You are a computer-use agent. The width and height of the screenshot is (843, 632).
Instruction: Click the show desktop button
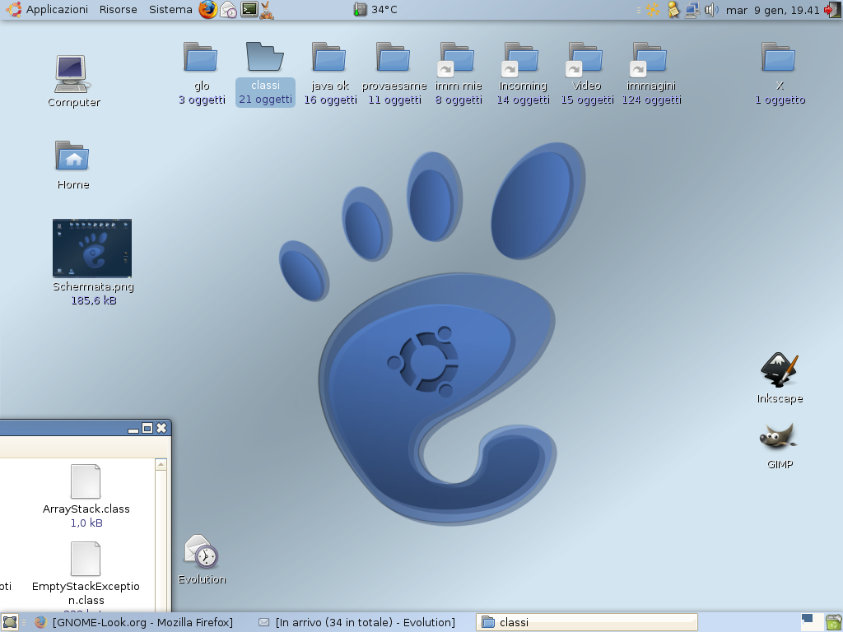point(10,622)
